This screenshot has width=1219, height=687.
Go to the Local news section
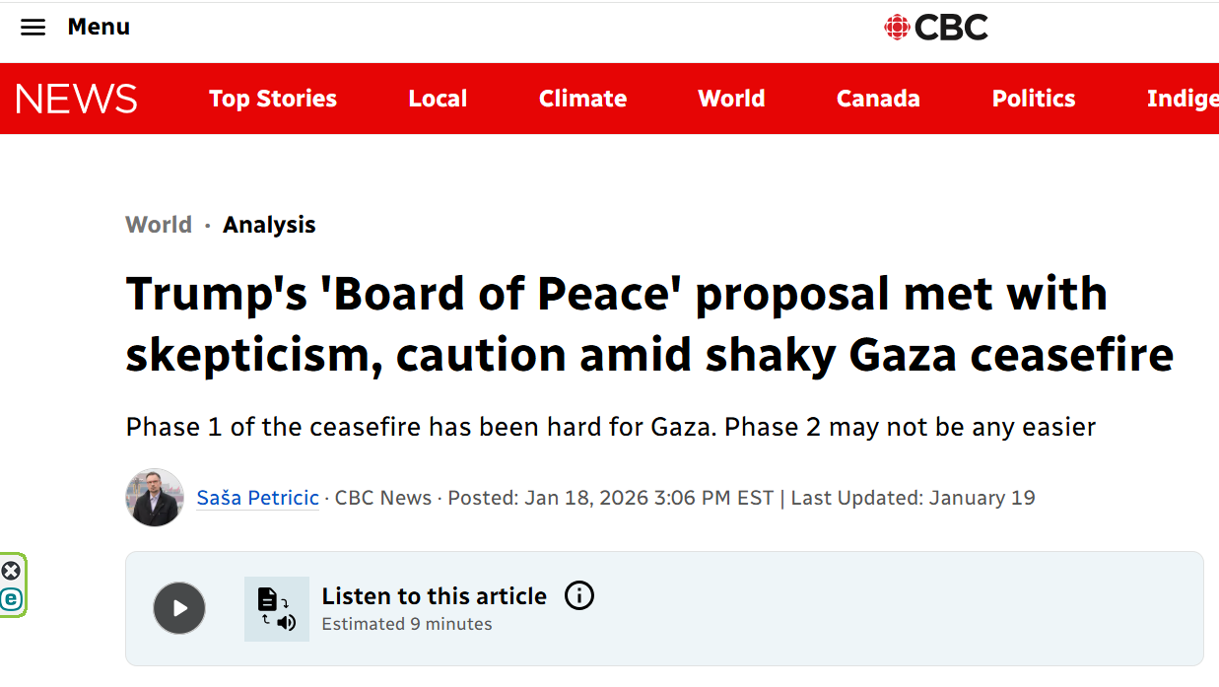438,99
